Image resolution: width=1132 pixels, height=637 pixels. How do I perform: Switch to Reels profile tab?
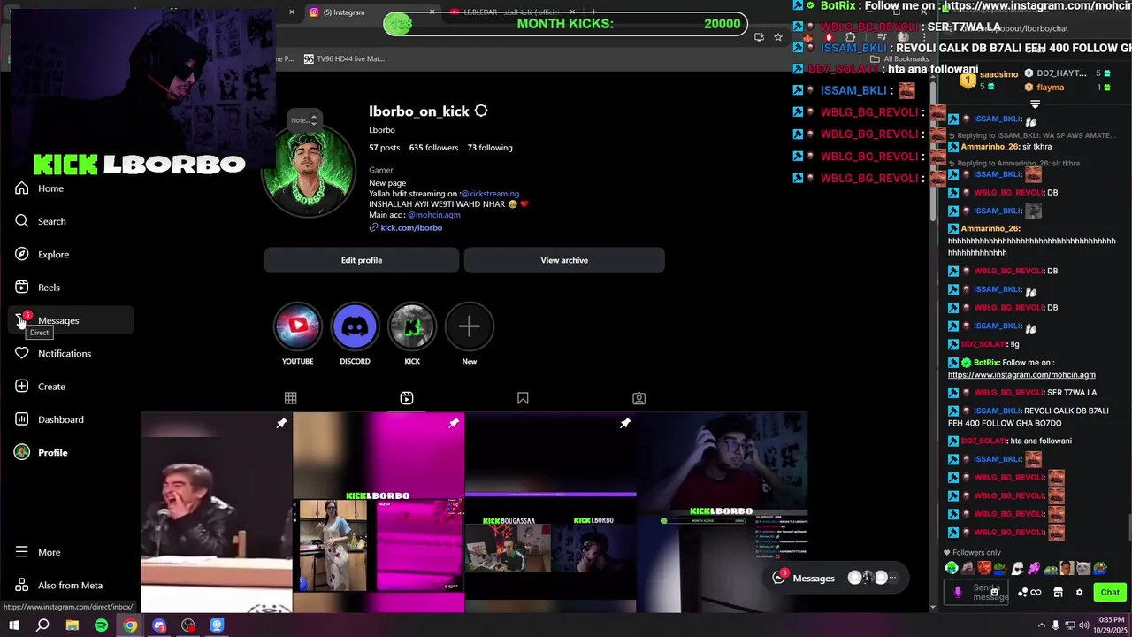click(x=407, y=398)
